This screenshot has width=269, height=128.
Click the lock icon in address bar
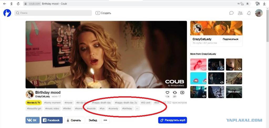pyautogui.click(x=26, y=4)
